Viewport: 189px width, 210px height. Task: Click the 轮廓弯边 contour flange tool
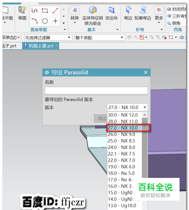tap(143, 13)
